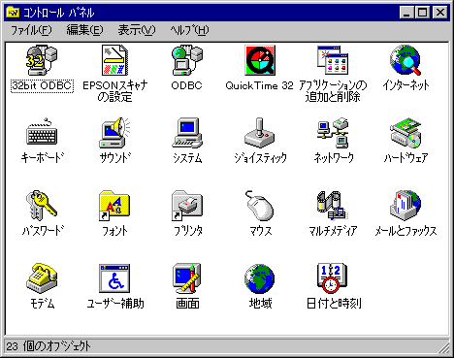Click the control panel title bar icon

pyautogui.click(x=14, y=13)
